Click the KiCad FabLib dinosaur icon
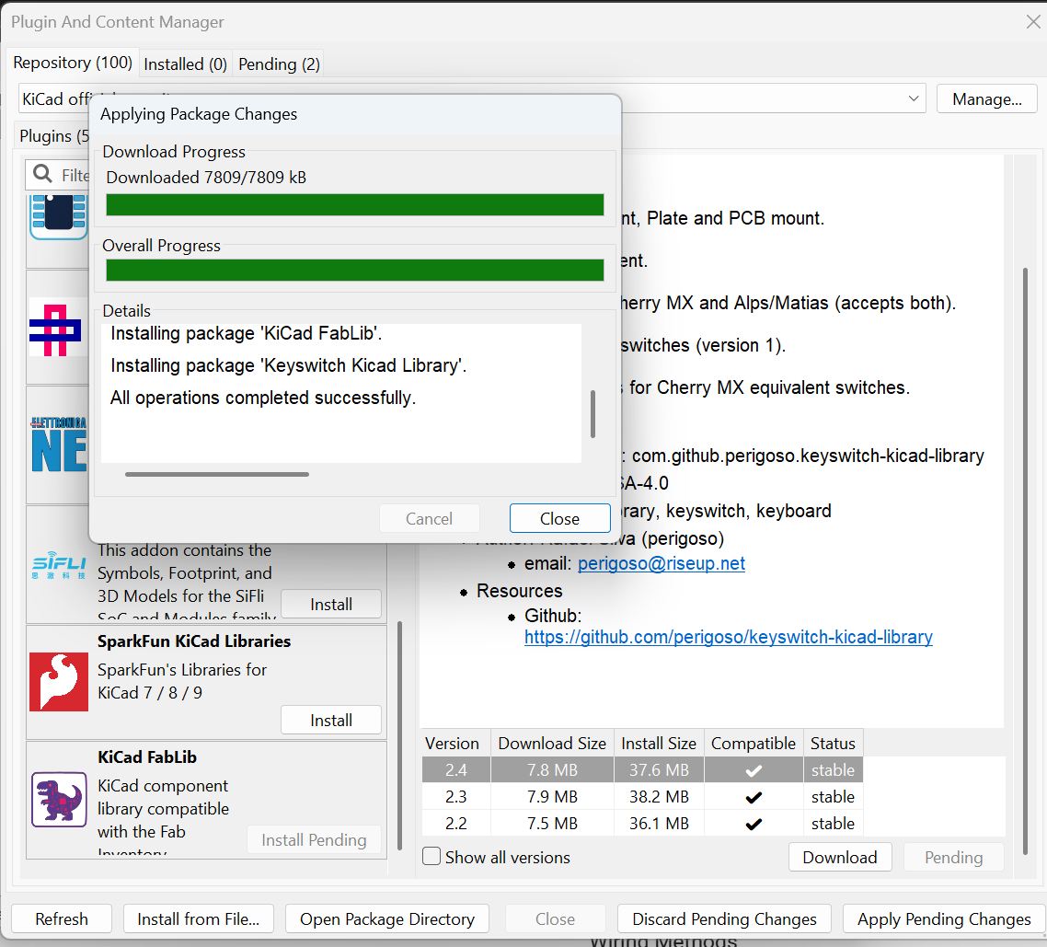 click(x=59, y=797)
